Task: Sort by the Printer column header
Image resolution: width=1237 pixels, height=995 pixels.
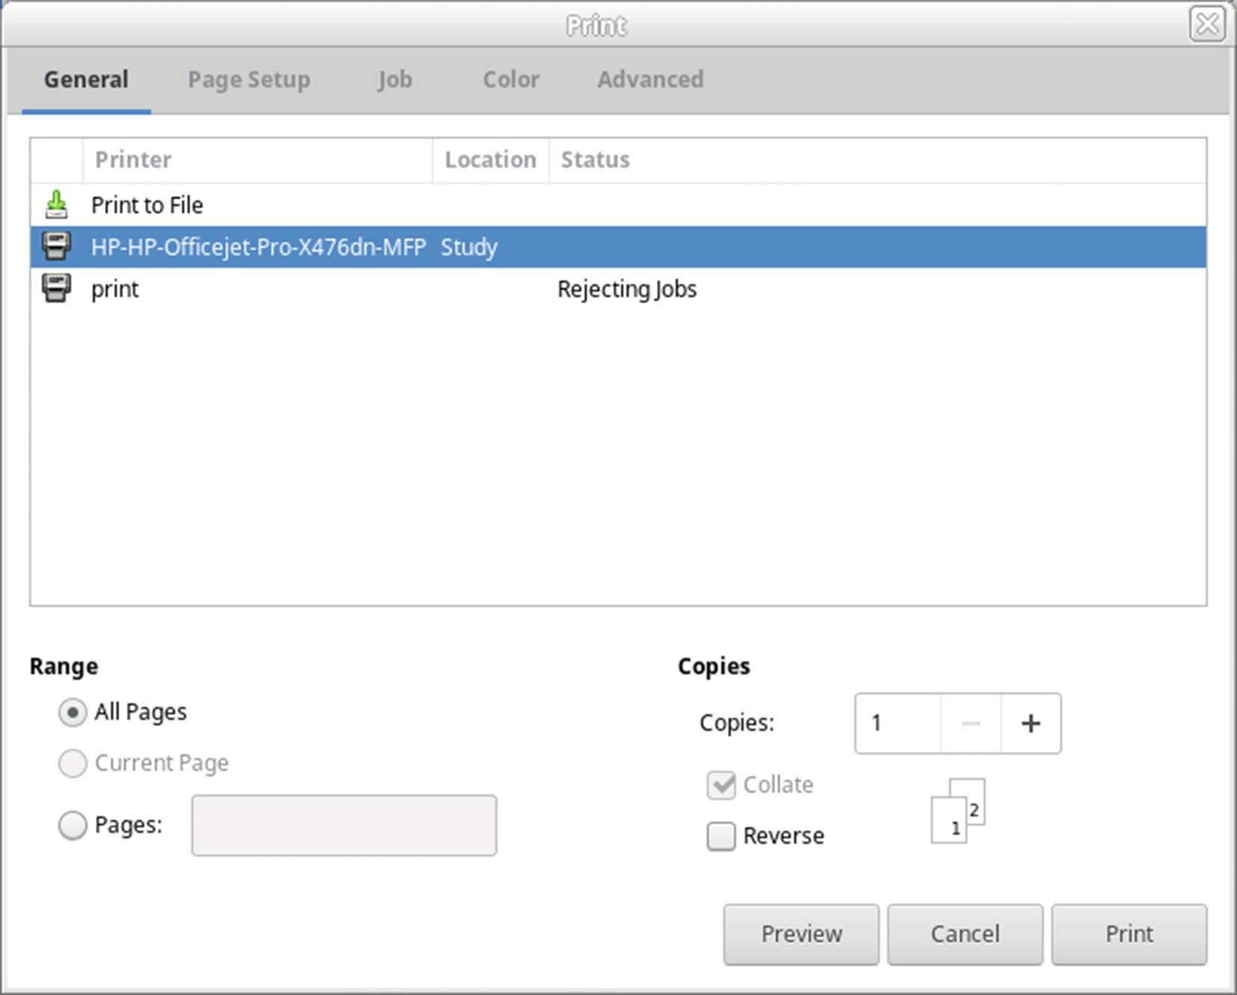Action: coord(257,159)
